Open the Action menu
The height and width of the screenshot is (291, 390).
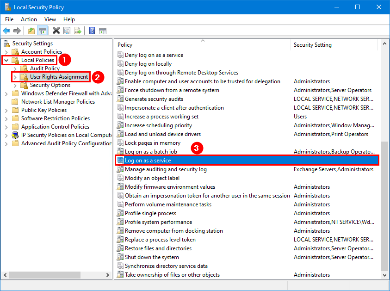tap(29, 19)
